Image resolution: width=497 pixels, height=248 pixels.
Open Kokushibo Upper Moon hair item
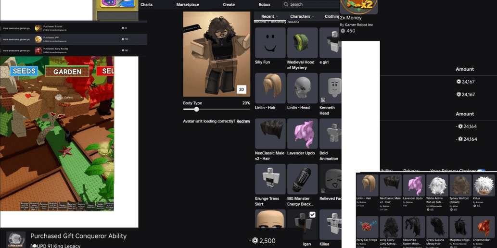pos(414,227)
